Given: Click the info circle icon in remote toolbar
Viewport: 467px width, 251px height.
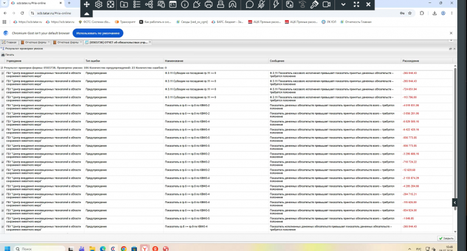Looking at the screenshot, I should tap(185, 4).
